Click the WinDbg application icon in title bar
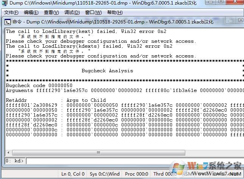244x179 pixels. pyautogui.click(x=4, y=3)
